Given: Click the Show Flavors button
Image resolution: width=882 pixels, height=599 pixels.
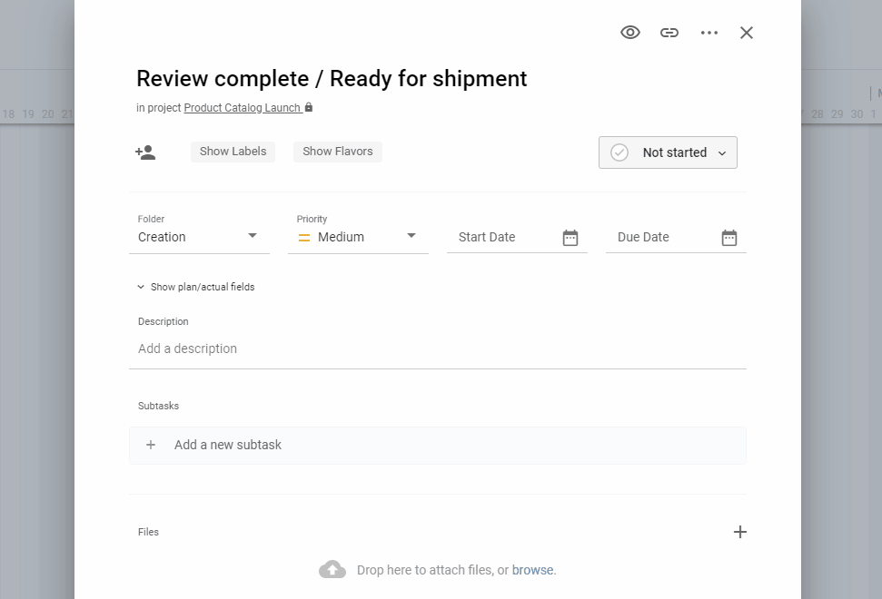Looking at the screenshot, I should point(338,152).
